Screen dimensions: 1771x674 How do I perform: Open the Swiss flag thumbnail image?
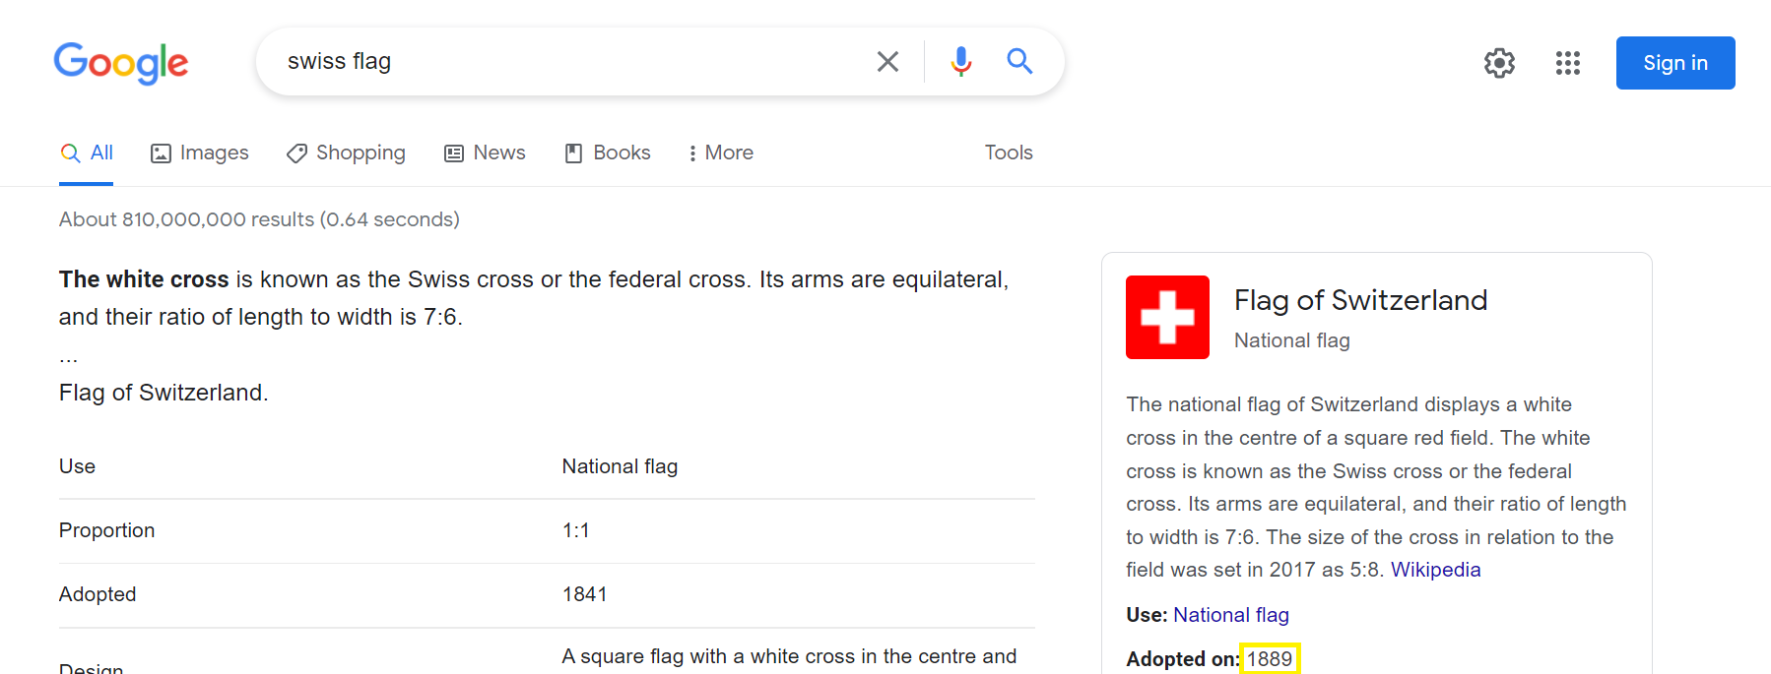pyautogui.click(x=1167, y=317)
